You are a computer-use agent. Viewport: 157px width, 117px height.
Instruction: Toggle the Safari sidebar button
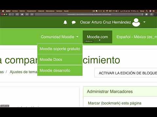pos(17,14)
